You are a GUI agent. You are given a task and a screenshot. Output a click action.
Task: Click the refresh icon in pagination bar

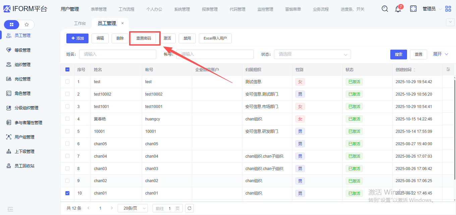189,208
